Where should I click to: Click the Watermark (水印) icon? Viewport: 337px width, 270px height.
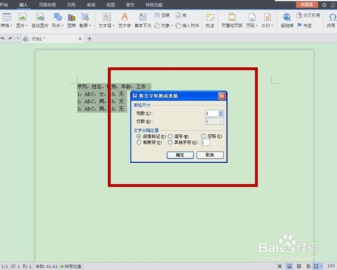[x=267, y=17]
